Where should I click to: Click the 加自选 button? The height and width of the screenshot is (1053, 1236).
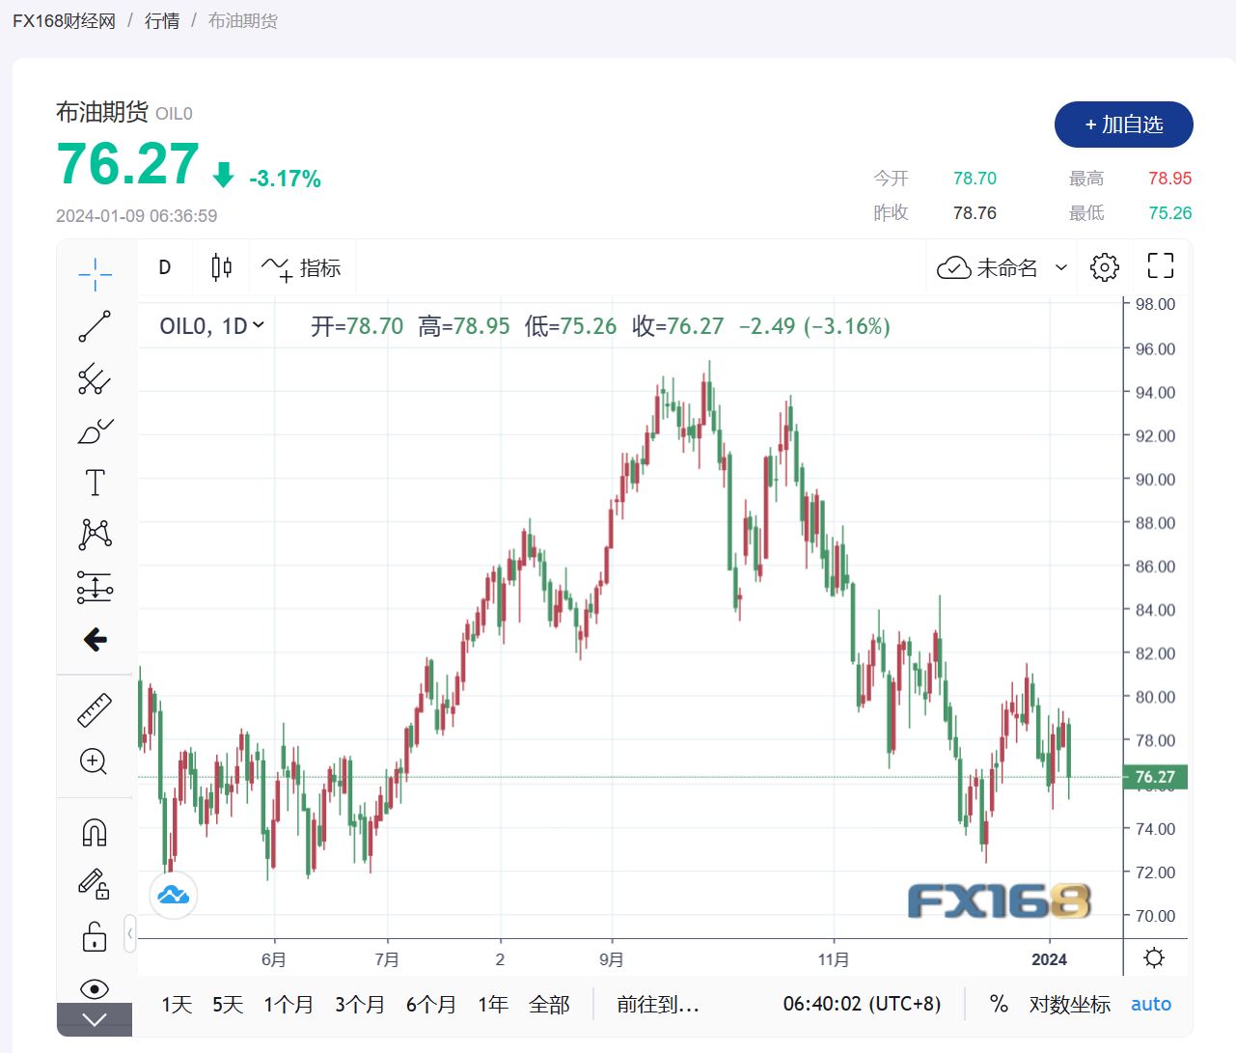tap(1123, 125)
